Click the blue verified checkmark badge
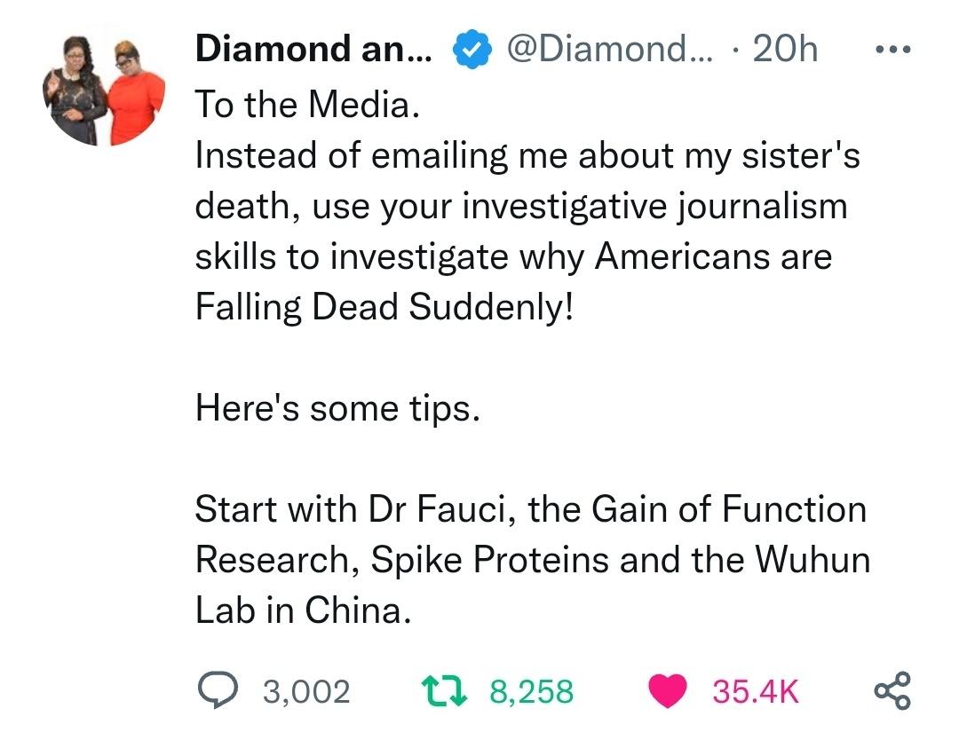The width and height of the screenshot is (959, 732). click(472, 49)
